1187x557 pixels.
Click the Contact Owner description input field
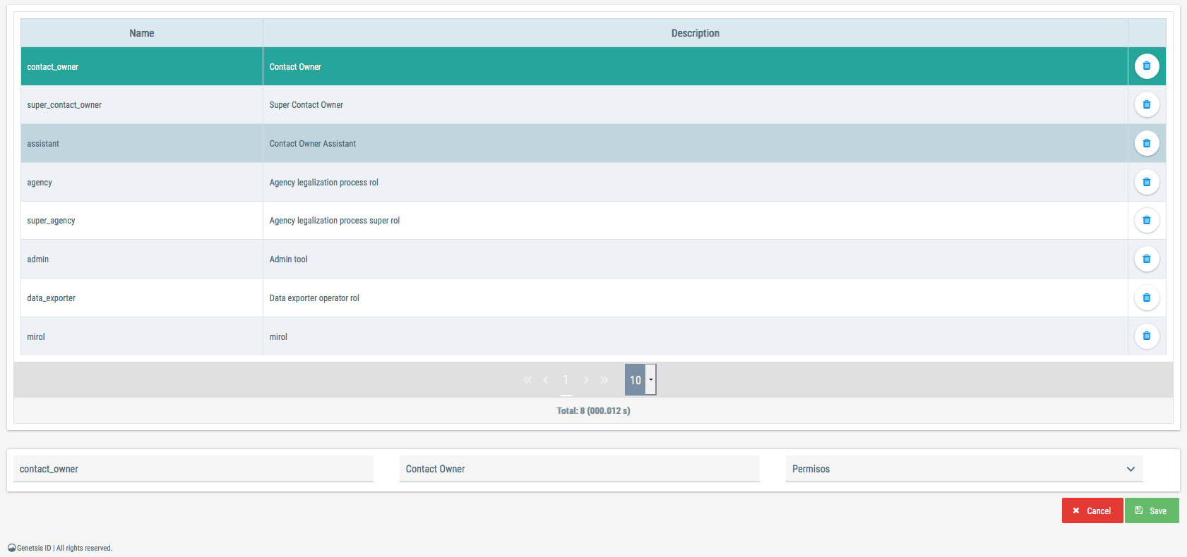tap(579, 469)
